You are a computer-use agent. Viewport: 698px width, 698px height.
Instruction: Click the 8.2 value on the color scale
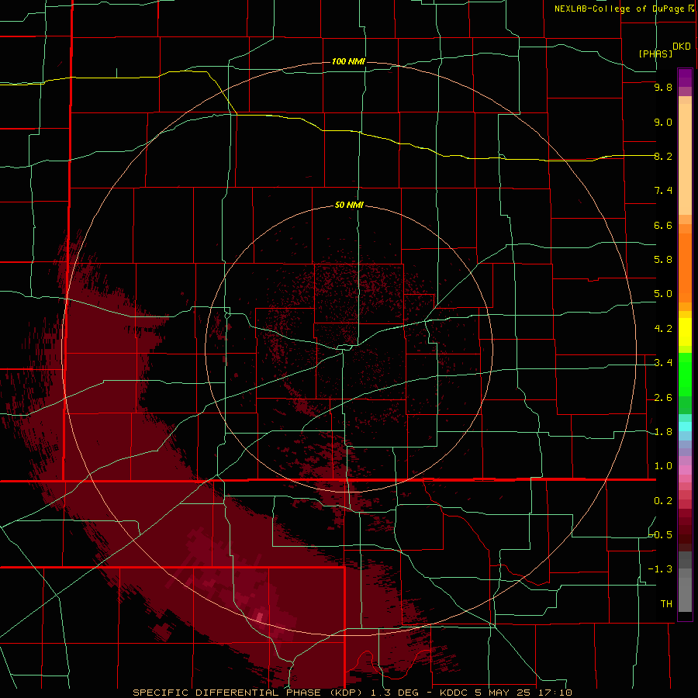(663, 156)
